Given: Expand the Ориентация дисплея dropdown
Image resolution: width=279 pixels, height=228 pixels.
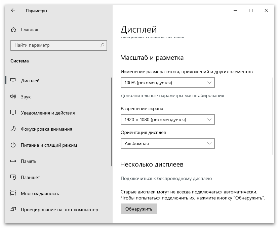Looking at the screenshot, I should (x=167, y=143).
